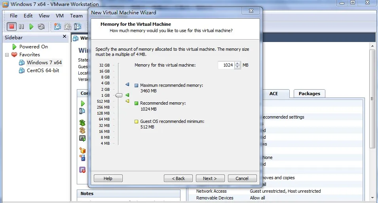Click the Network Access row label
378x203 pixels.
[211, 191]
